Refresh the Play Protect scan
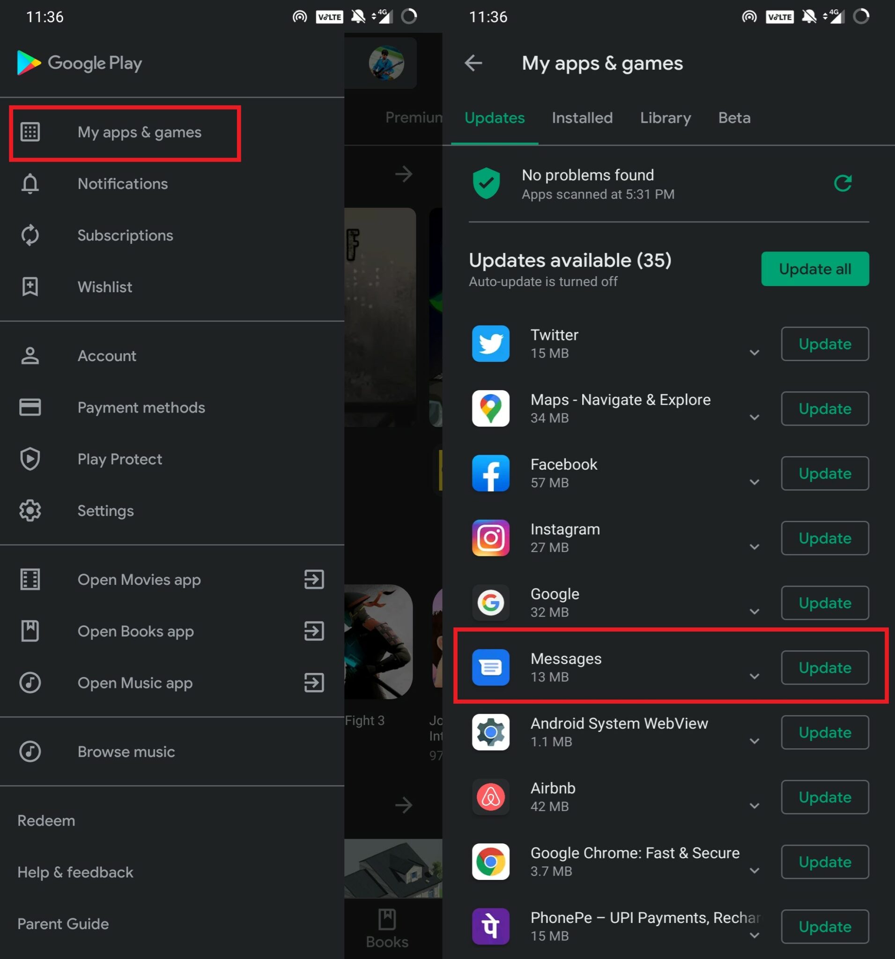This screenshot has height=959, width=895. 843,183
